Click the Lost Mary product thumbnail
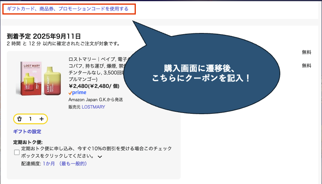Image resolution: width=322 pixels, height=184 pixels. coord(39,78)
